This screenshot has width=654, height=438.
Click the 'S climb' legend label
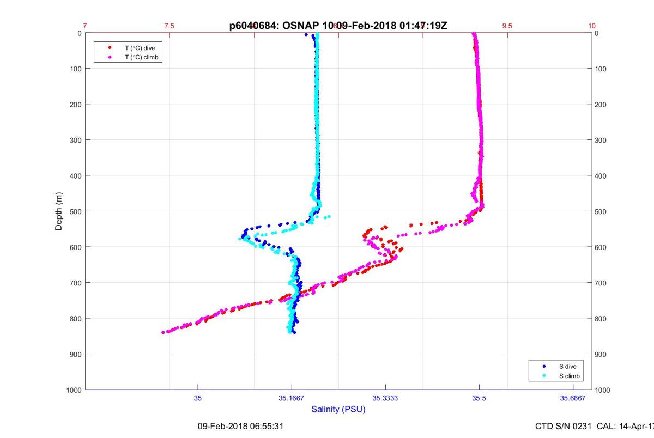[x=570, y=376]
